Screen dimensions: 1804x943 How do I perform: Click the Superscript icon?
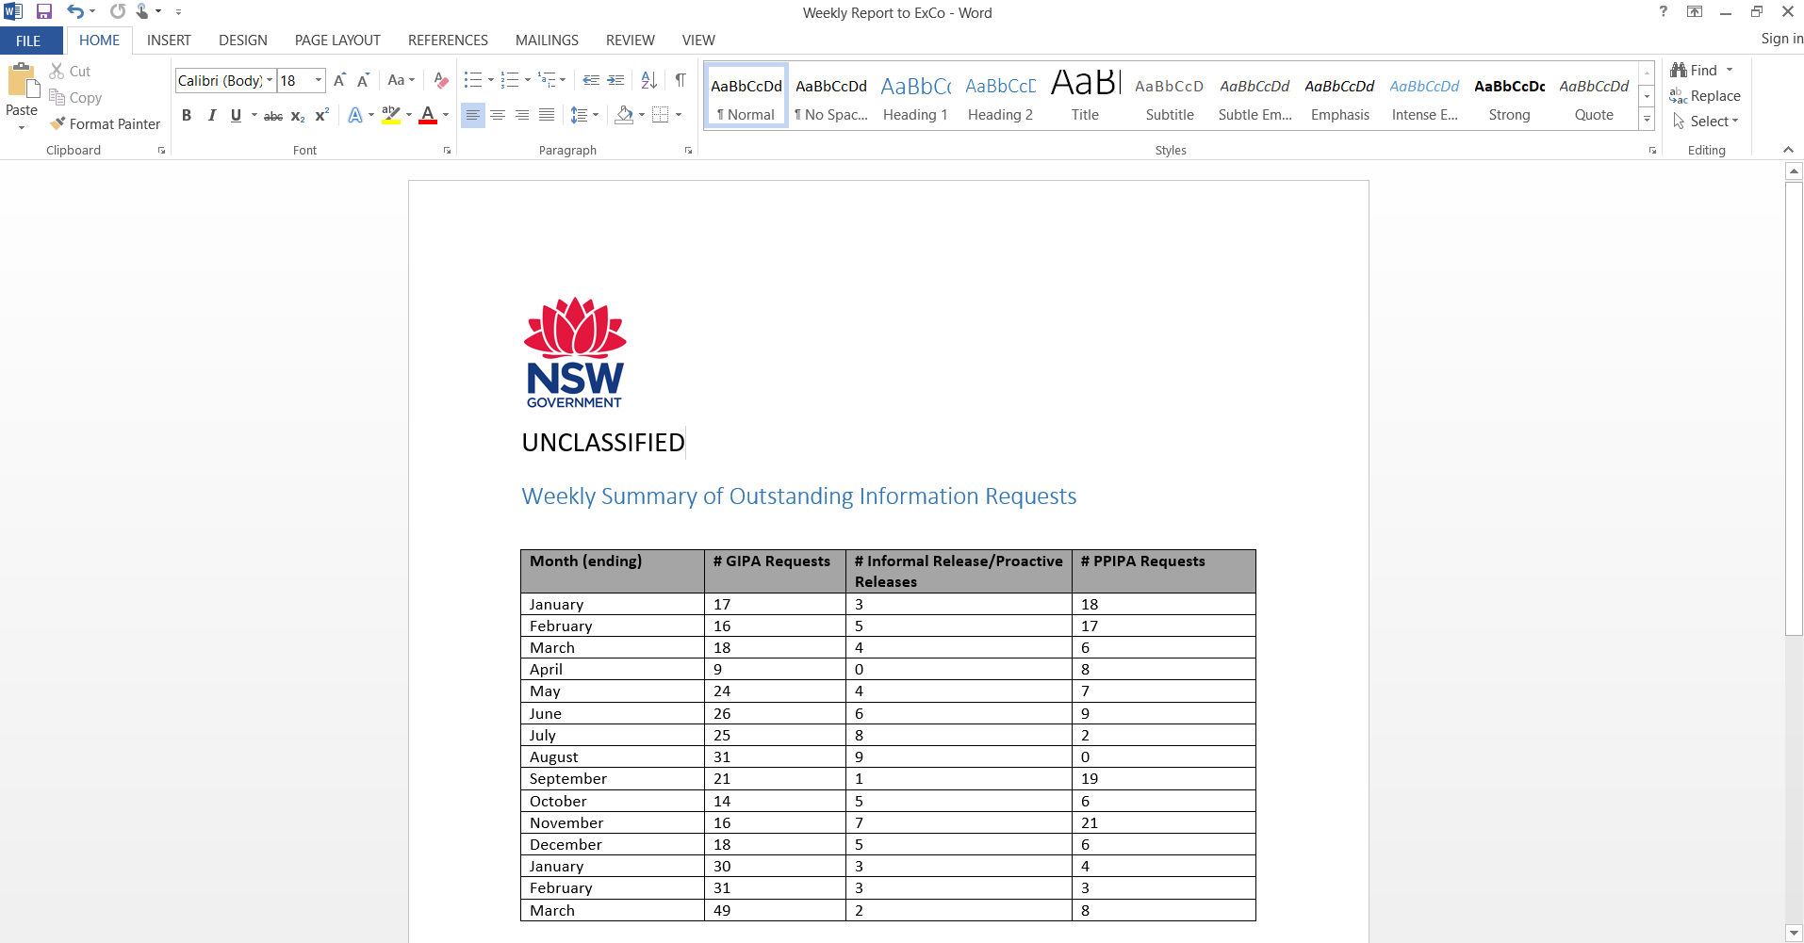coord(321,115)
